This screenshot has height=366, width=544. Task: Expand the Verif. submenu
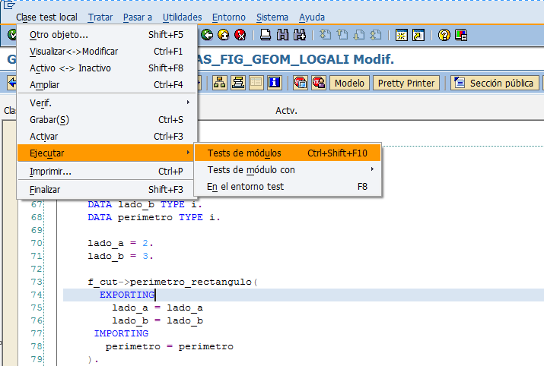click(107, 103)
